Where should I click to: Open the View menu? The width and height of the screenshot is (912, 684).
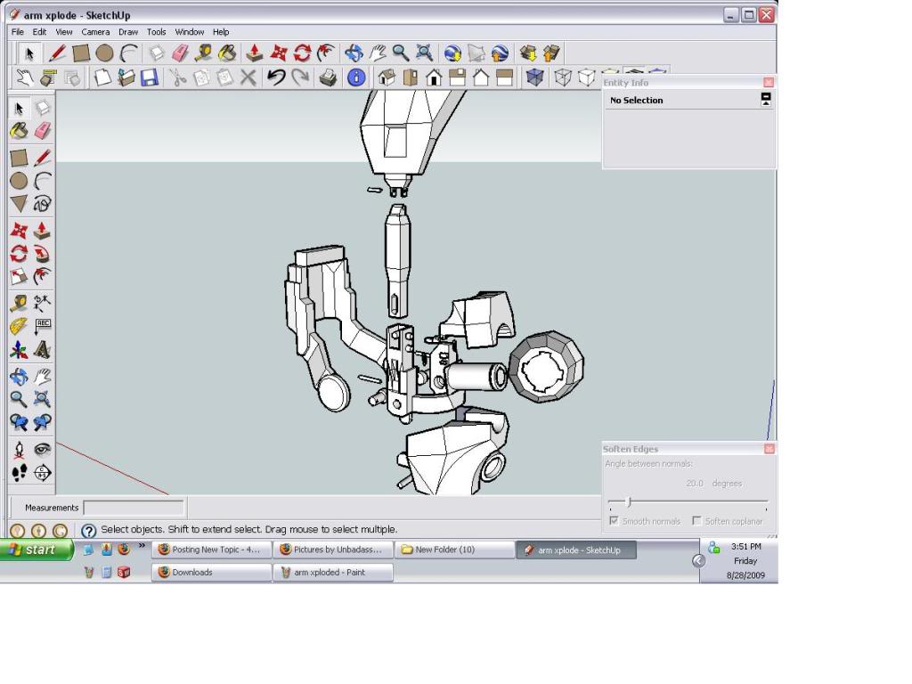[63, 32]
